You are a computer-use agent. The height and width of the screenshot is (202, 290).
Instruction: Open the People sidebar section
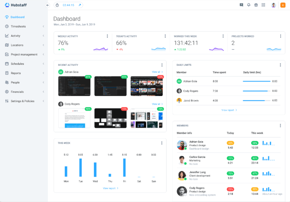(x=15, y=82)
